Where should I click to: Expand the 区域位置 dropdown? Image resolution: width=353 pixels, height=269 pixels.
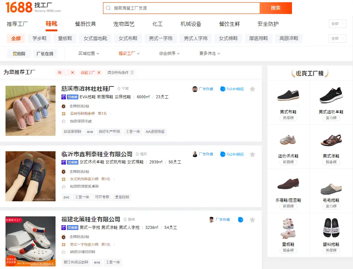pos(89,53)
